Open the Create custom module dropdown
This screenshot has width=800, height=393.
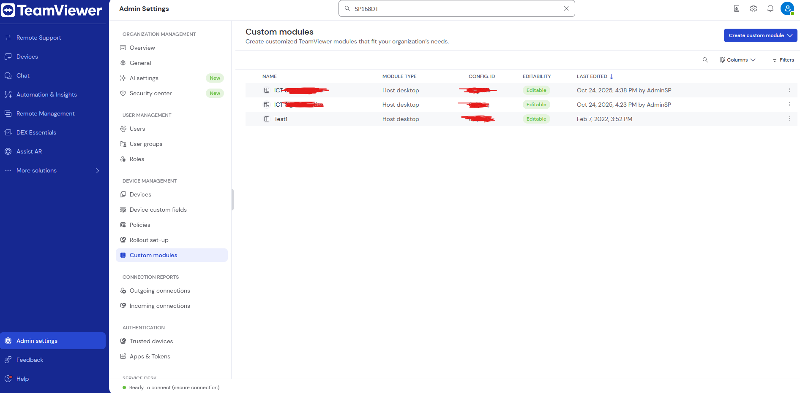click(760, 35)
